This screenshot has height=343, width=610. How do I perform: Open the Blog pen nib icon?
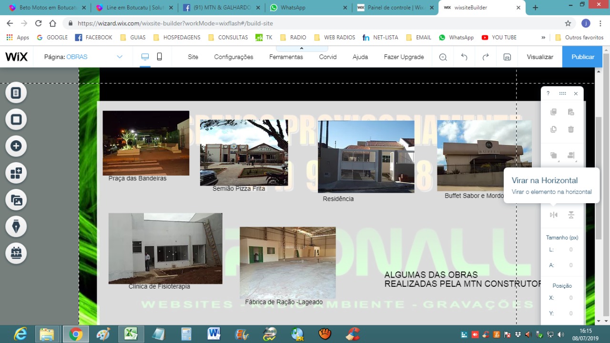16,226
